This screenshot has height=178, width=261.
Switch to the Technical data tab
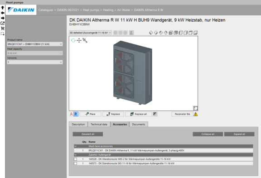(x=99, y=125)
